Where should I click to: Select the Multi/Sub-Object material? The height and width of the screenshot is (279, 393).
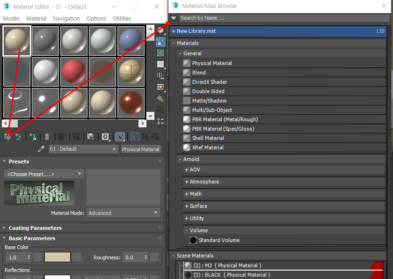click(x=284, y=110)
